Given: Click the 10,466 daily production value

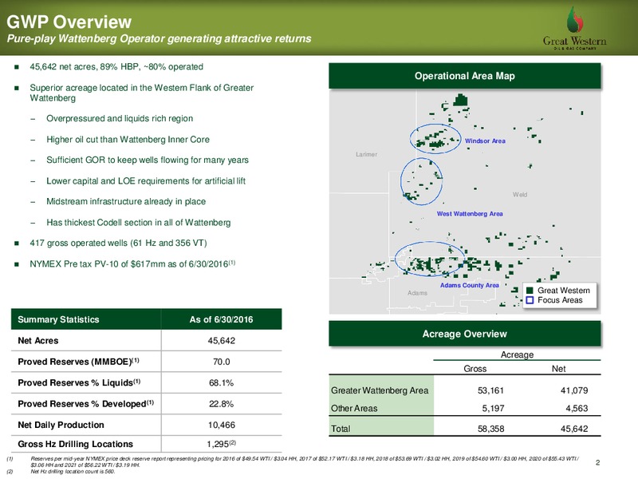Looking at the screenshot, I should coord(222,425).
